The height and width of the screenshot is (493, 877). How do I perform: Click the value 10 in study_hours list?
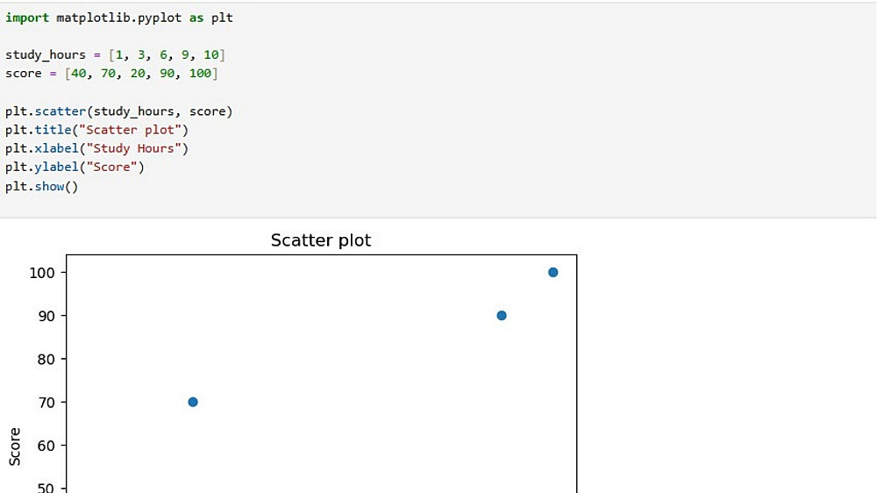coord(211,54)
